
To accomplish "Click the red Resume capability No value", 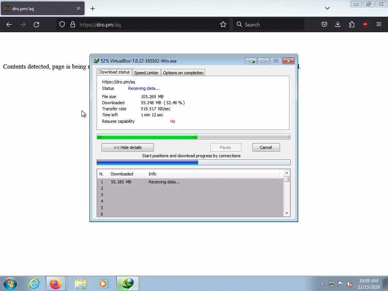I will click(172, 121).
